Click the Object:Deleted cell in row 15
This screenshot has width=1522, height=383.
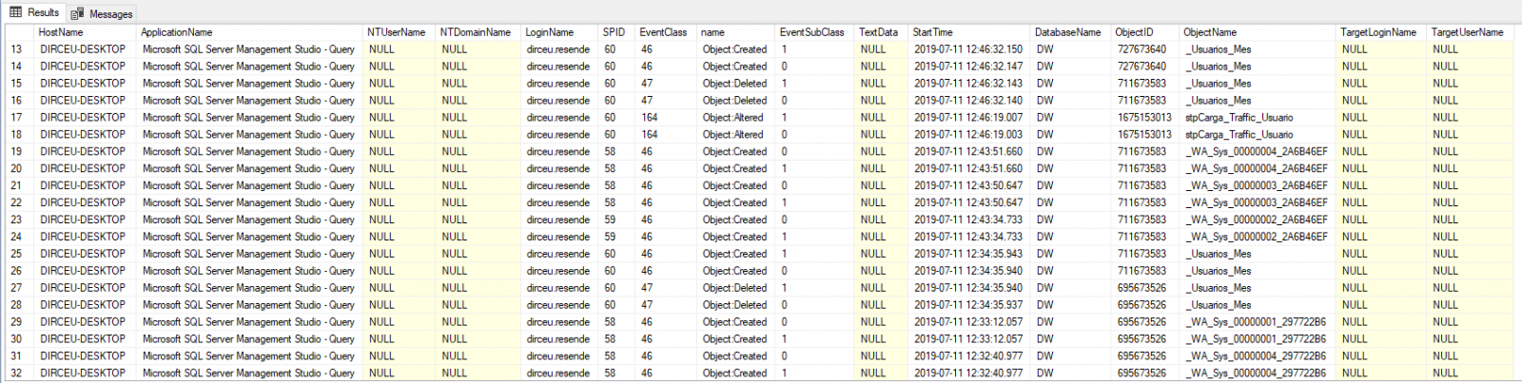[x=735, y=84]
